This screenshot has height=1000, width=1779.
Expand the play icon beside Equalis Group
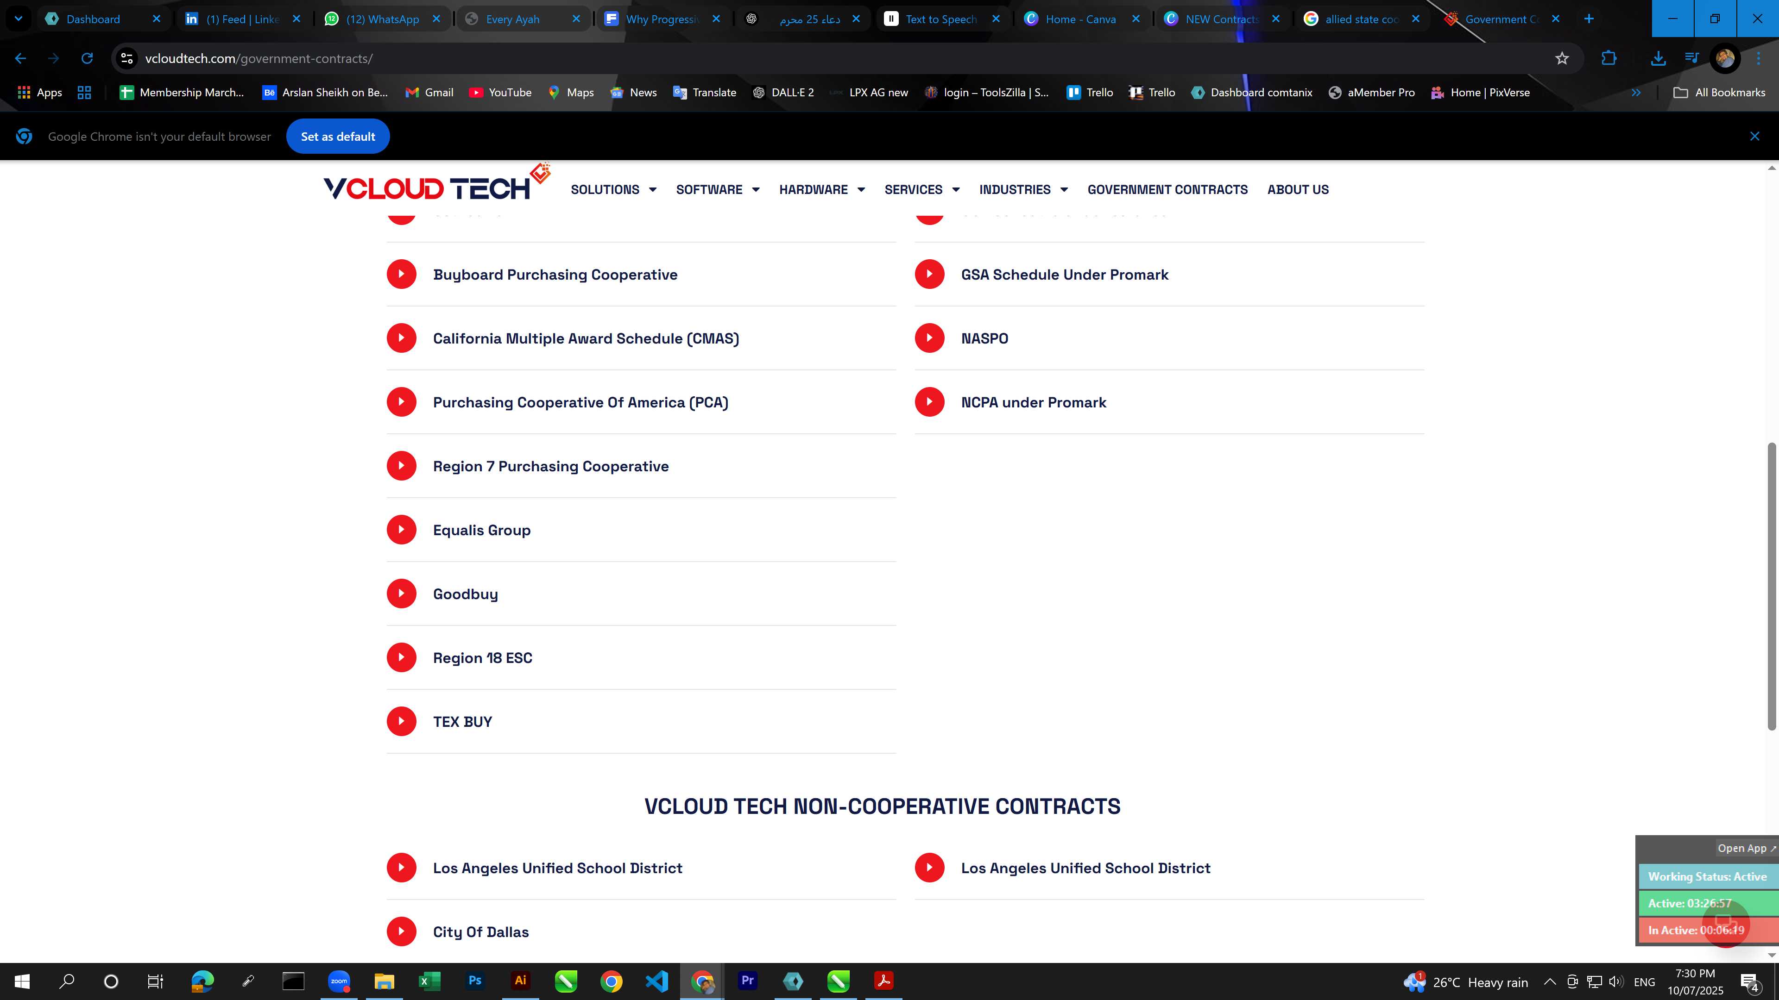(x=401, y=530)
